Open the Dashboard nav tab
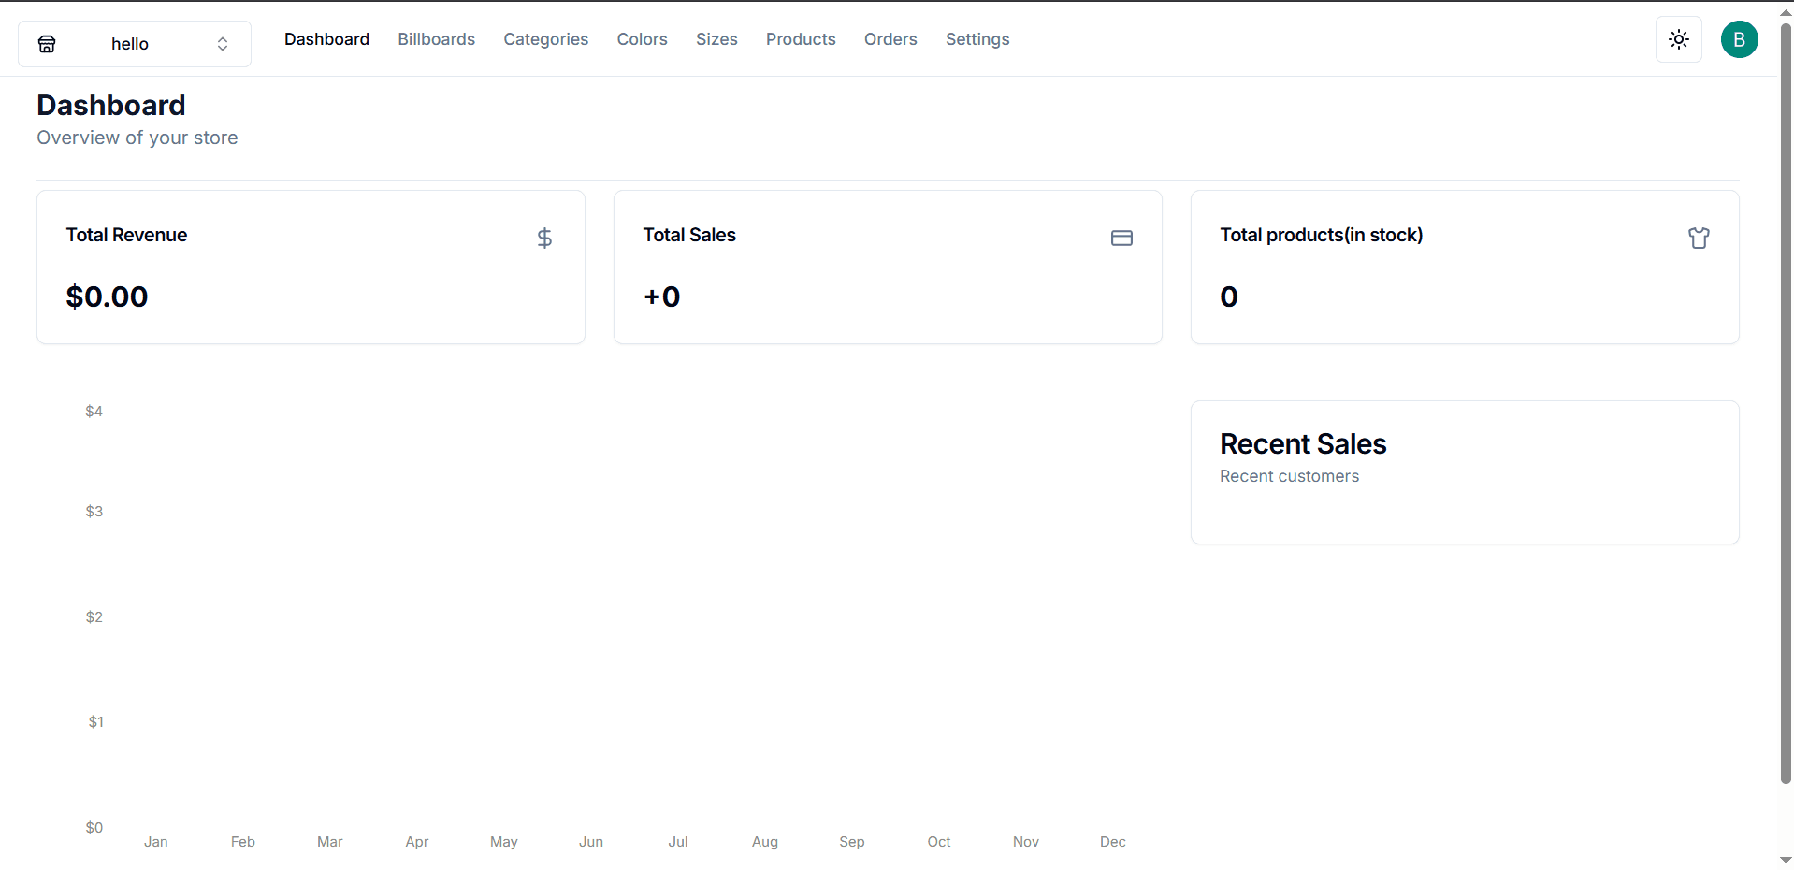The width and height of the screenshot is (1794, 870). pos(326,39)
